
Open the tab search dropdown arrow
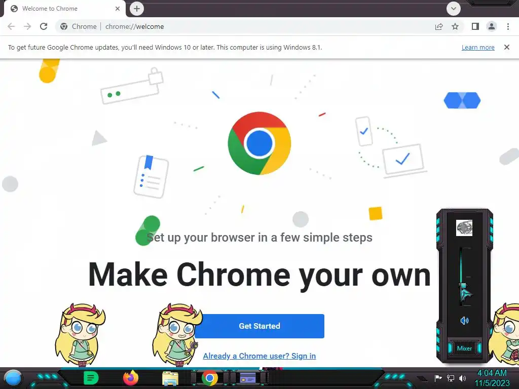[454, 9]
